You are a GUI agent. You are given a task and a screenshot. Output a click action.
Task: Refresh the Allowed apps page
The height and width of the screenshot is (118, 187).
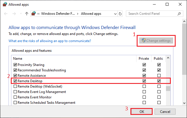coord(120,14)
